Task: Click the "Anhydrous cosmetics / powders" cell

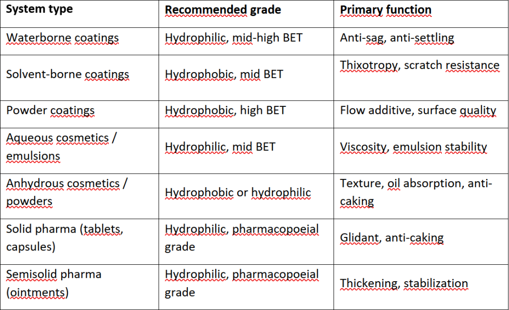Action: (x=67, y=192)
